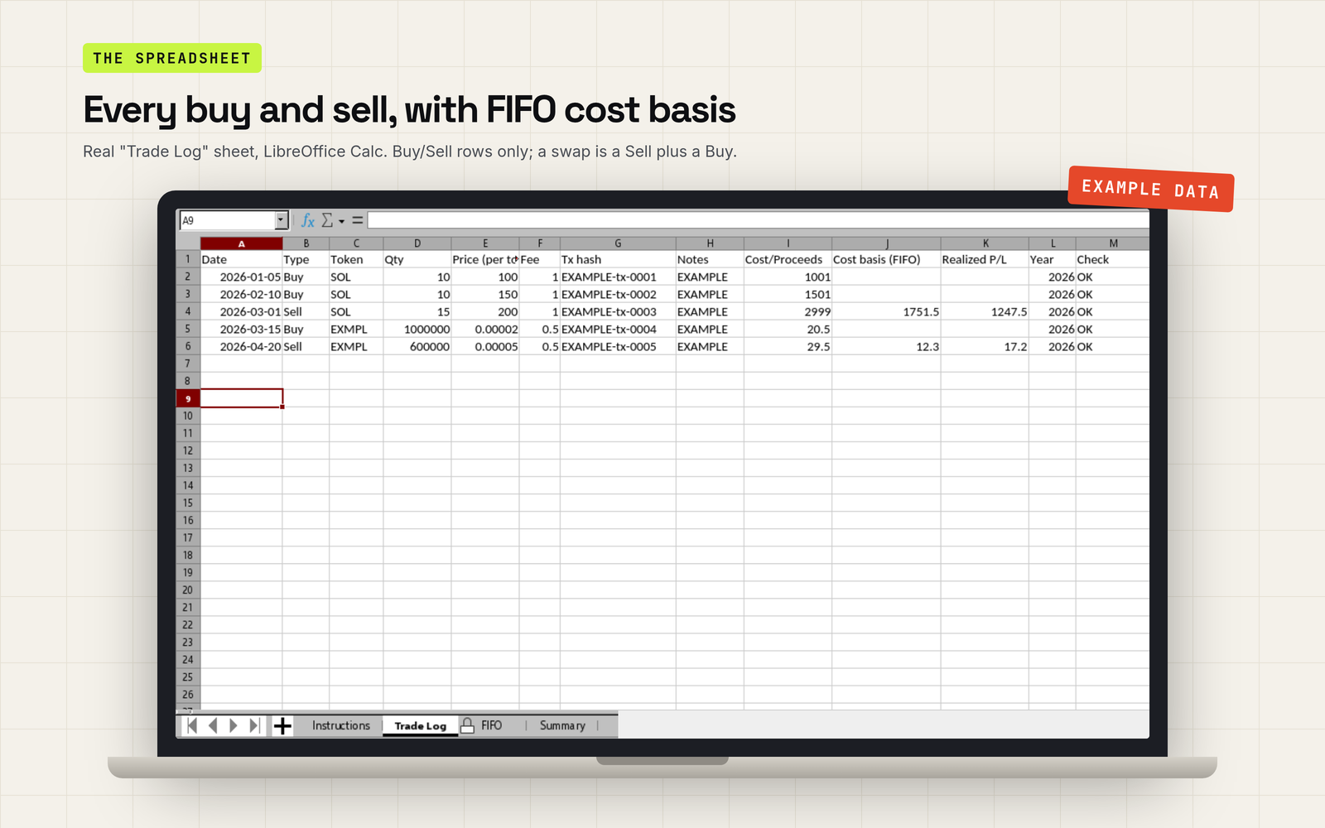Click the Tx hash header cell
The image size is (1325, 828).
(618, 260)
